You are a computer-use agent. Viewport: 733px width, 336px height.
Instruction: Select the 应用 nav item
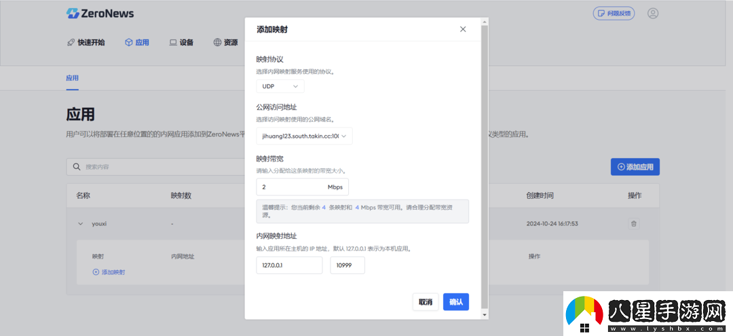[x=136, y=42]
